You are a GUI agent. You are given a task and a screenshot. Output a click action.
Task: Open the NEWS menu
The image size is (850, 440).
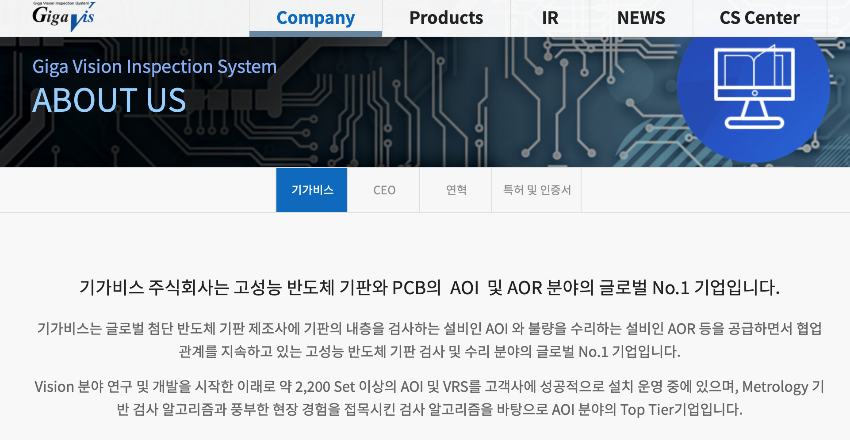coord(641,18)
